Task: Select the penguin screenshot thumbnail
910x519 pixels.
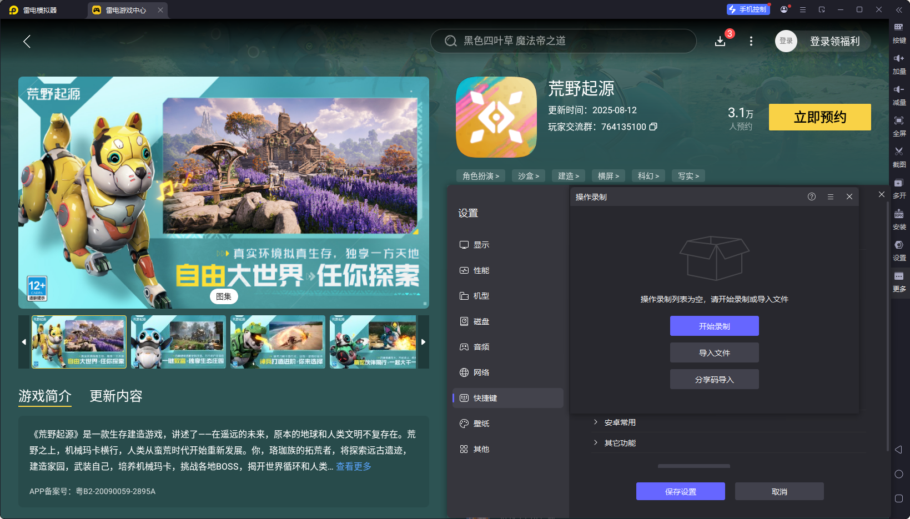Action: [x=178, y=342]
